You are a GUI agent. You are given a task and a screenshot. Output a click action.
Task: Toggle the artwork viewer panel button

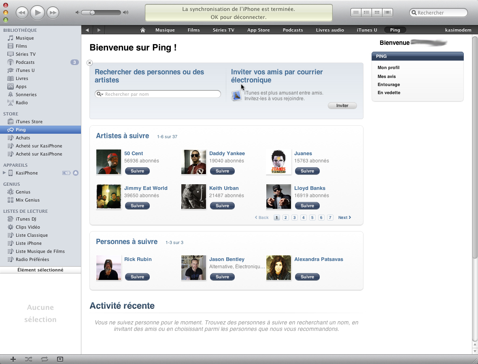[60, 360]
